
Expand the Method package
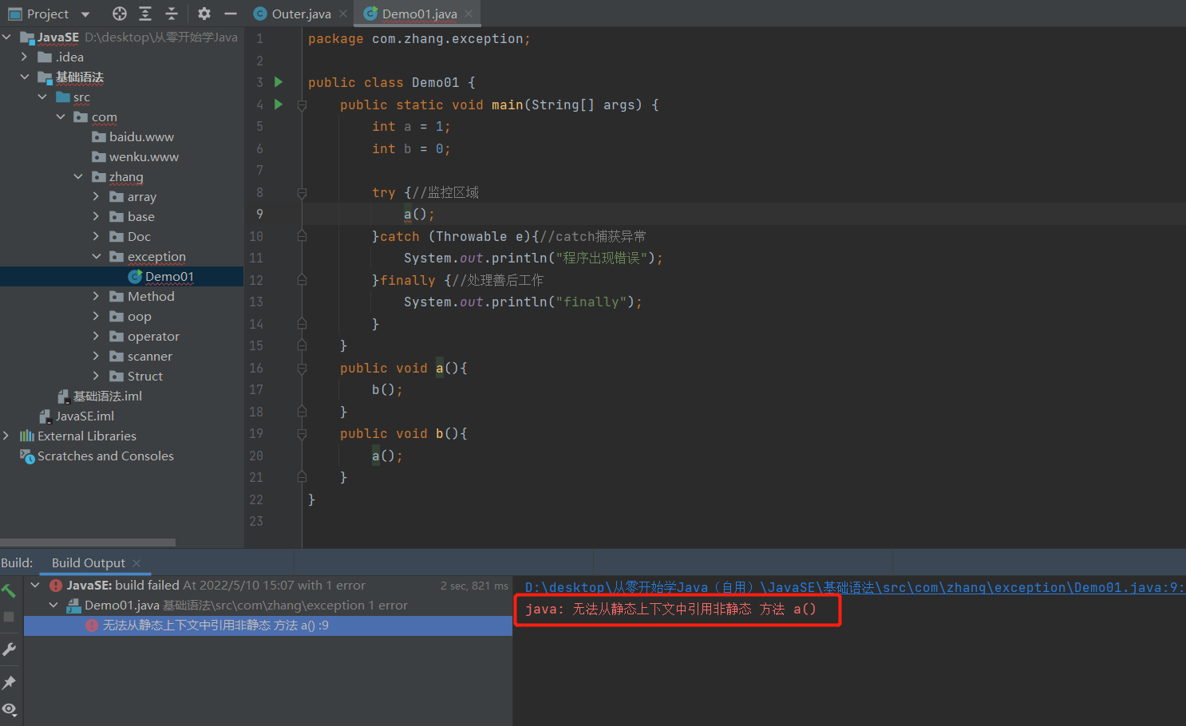click(x=96, y=296)
